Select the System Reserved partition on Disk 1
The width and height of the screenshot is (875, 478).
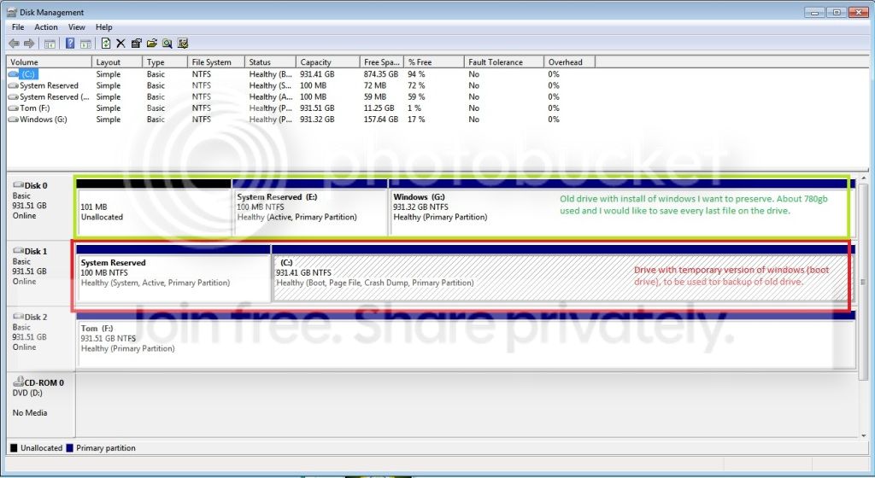coord(173,273)
